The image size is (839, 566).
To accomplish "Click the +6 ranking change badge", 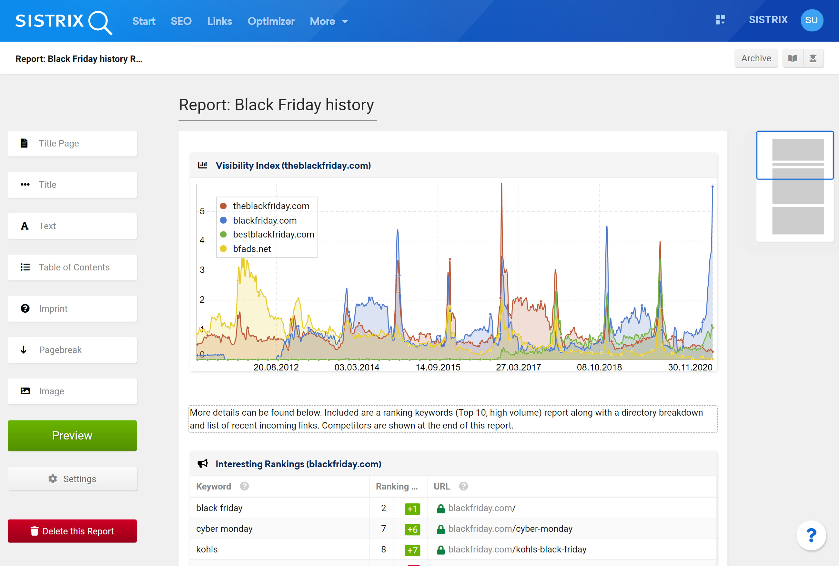I will [x=412, y=530].
